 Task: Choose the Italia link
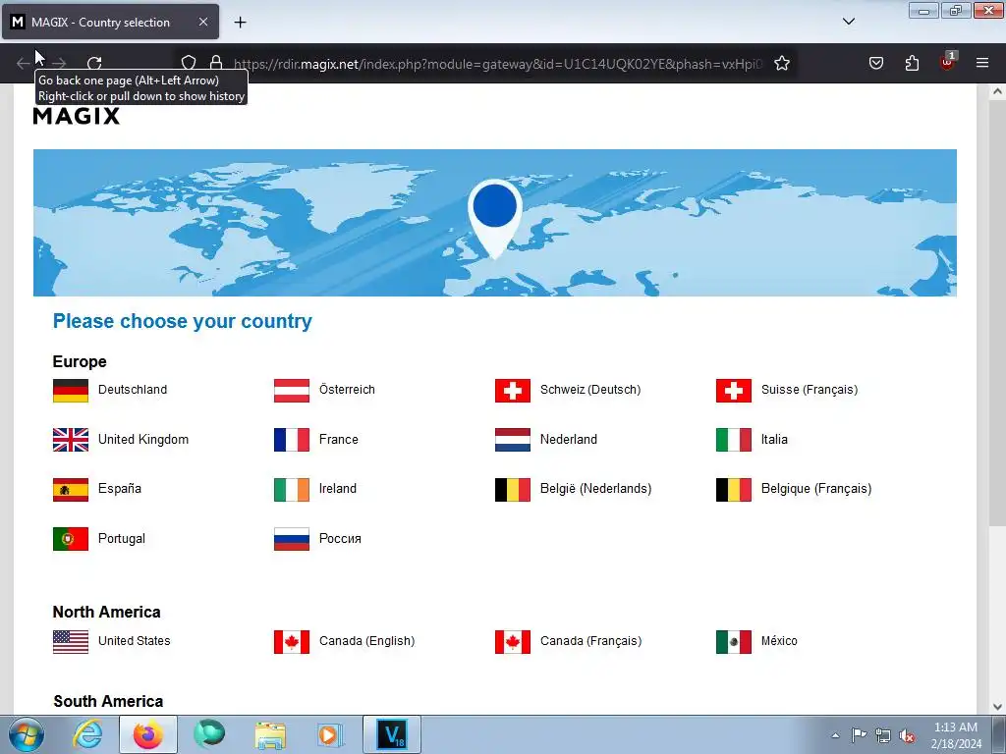tap(774, 439)
